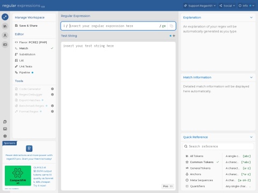Collapse the Quick Reference panel

point(252,137)
